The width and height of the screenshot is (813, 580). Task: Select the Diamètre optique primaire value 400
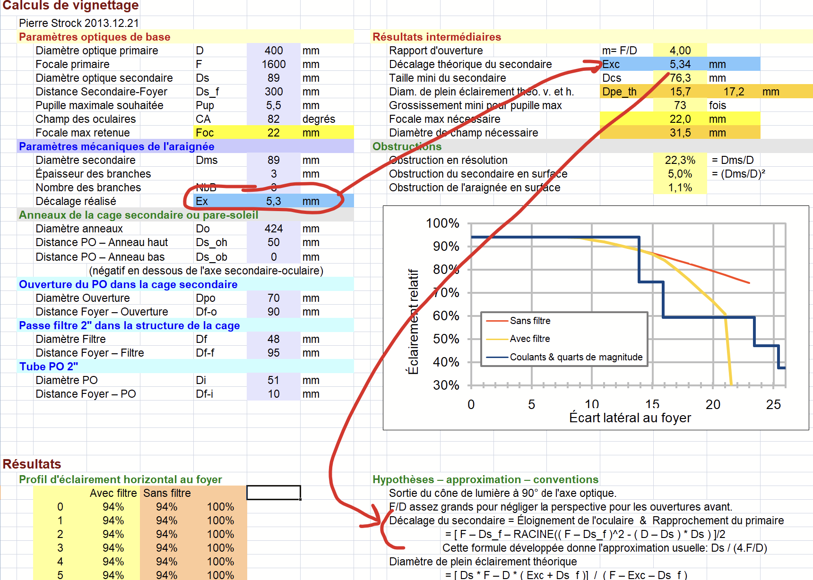273,51
